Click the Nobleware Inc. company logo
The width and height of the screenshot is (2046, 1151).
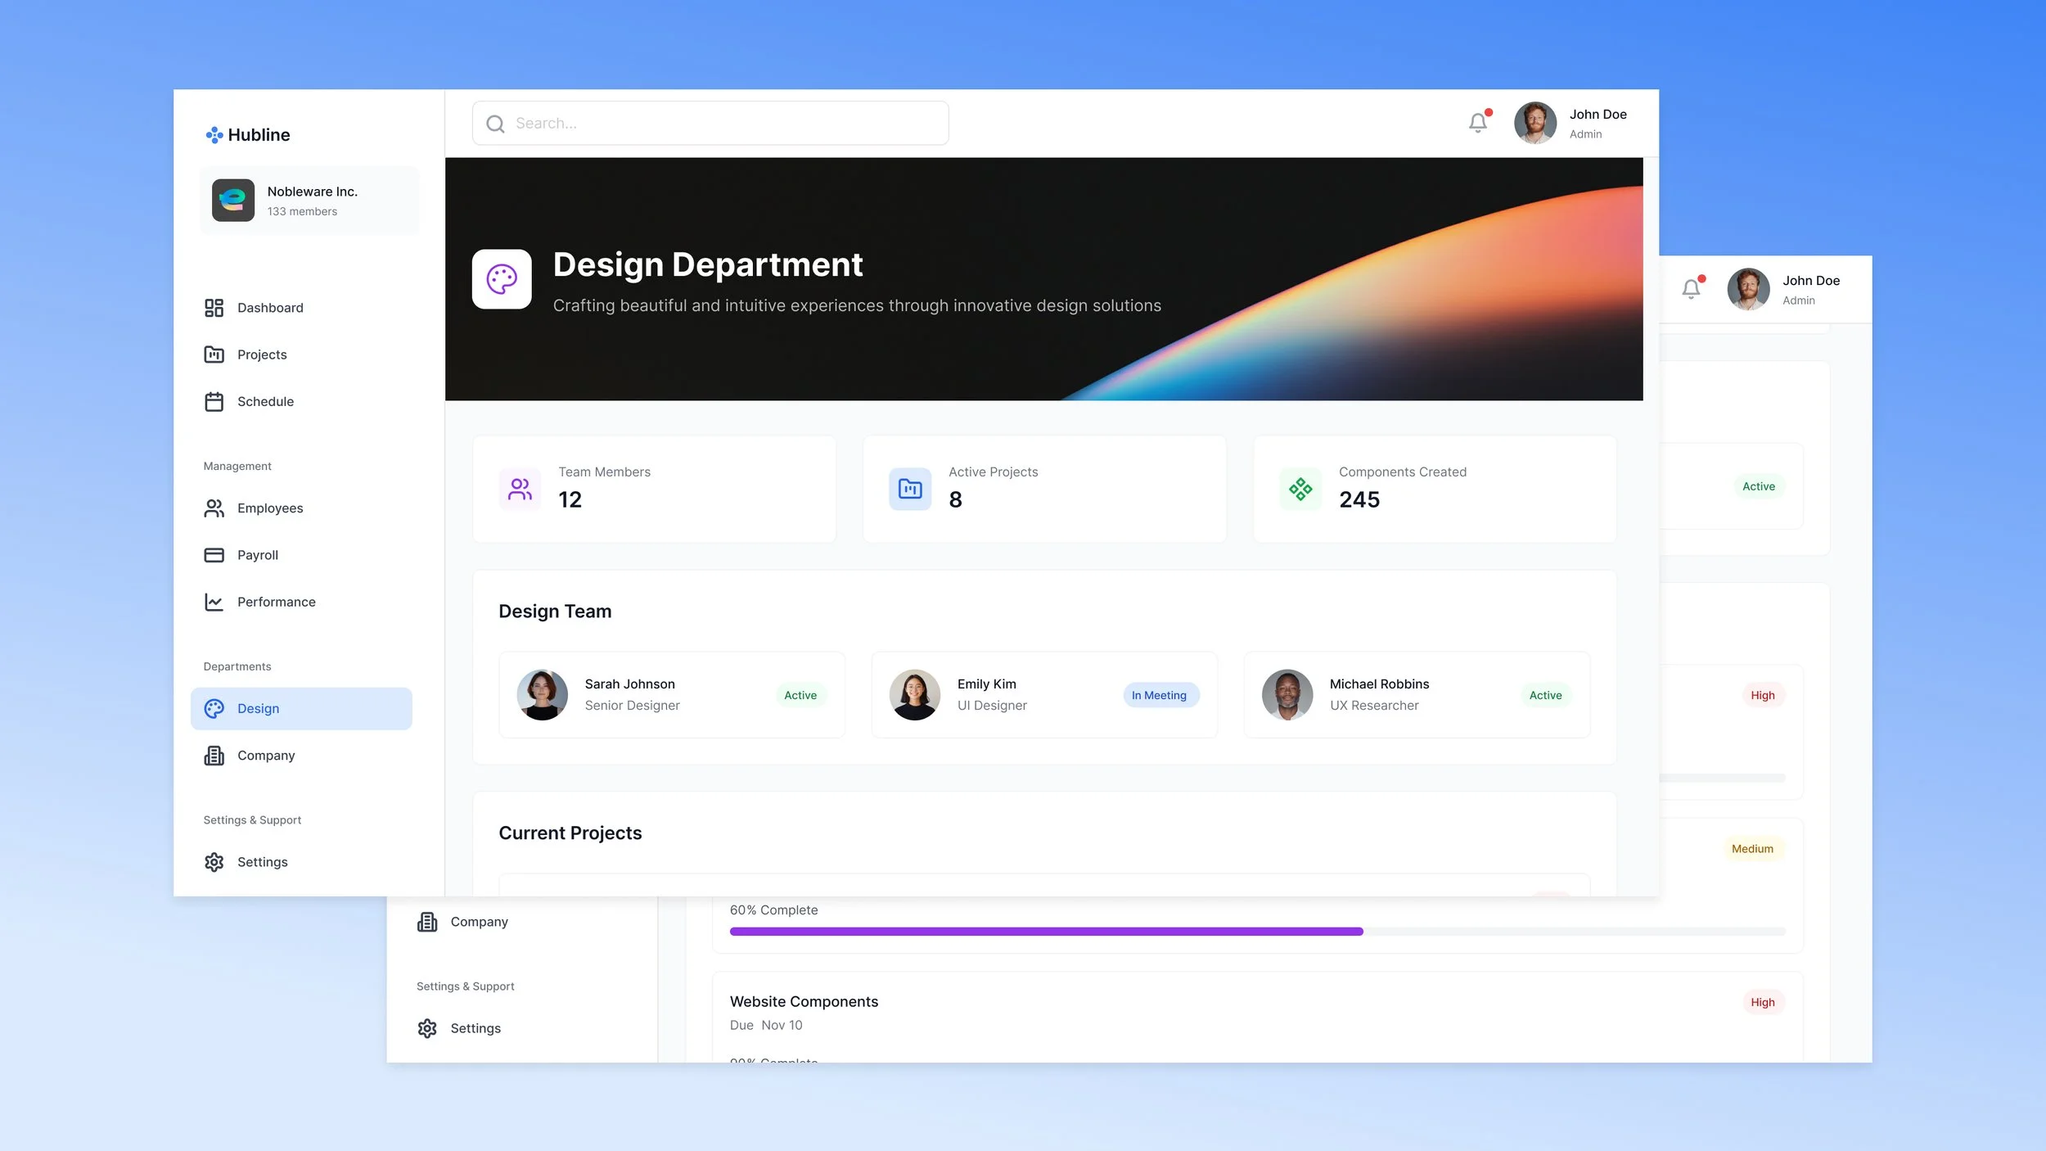[233, 201]
